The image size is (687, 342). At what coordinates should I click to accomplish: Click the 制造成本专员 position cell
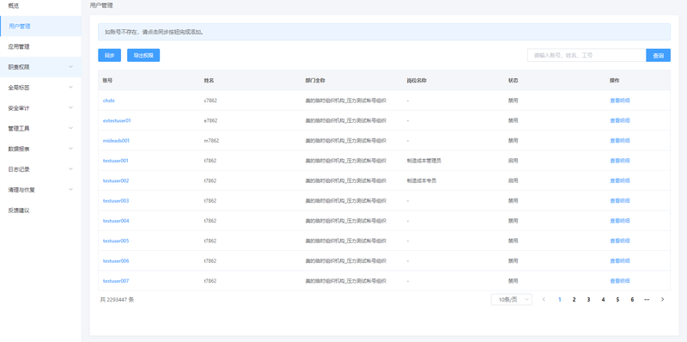422,180
